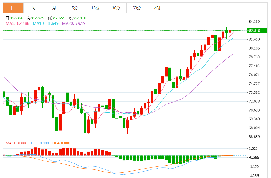Click the 76.071 price axis label
This screenshot has height=178, width=271.
[254, 75]
